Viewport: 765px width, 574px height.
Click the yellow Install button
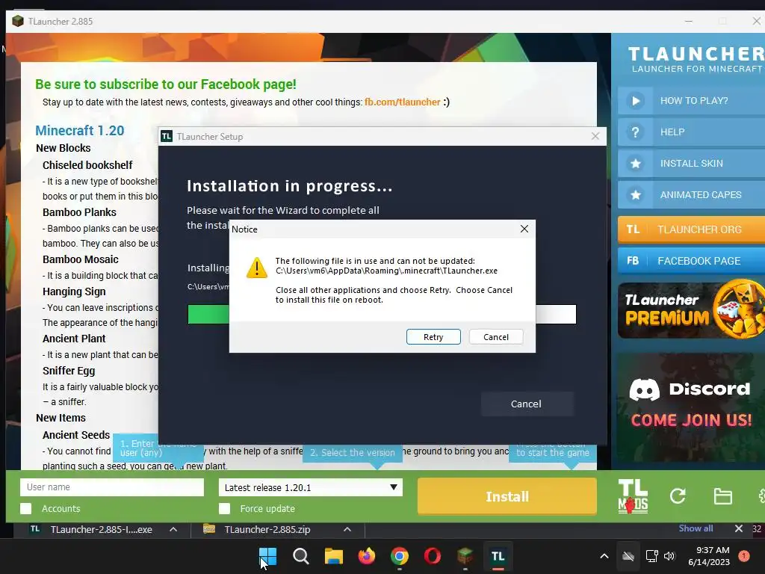(507, 496)
